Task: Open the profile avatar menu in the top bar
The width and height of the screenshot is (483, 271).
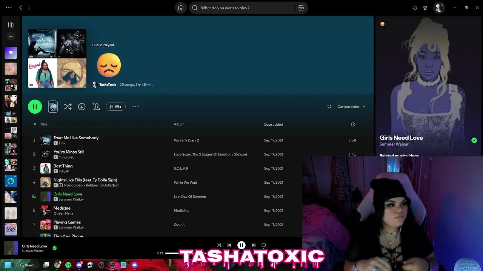Action: click(438, 8)
